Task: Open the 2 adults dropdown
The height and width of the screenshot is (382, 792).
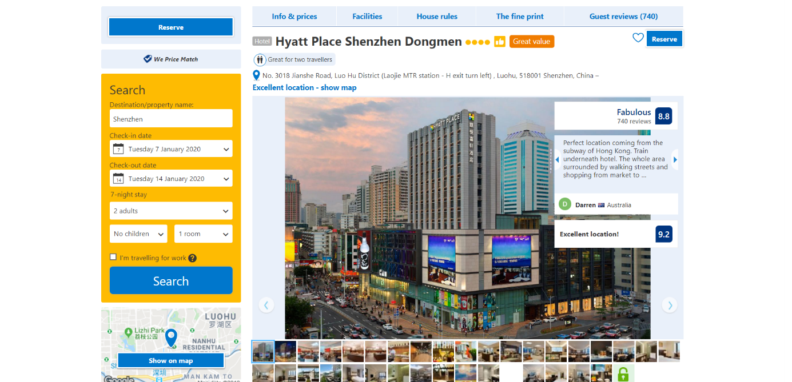Action: (171, 211)
